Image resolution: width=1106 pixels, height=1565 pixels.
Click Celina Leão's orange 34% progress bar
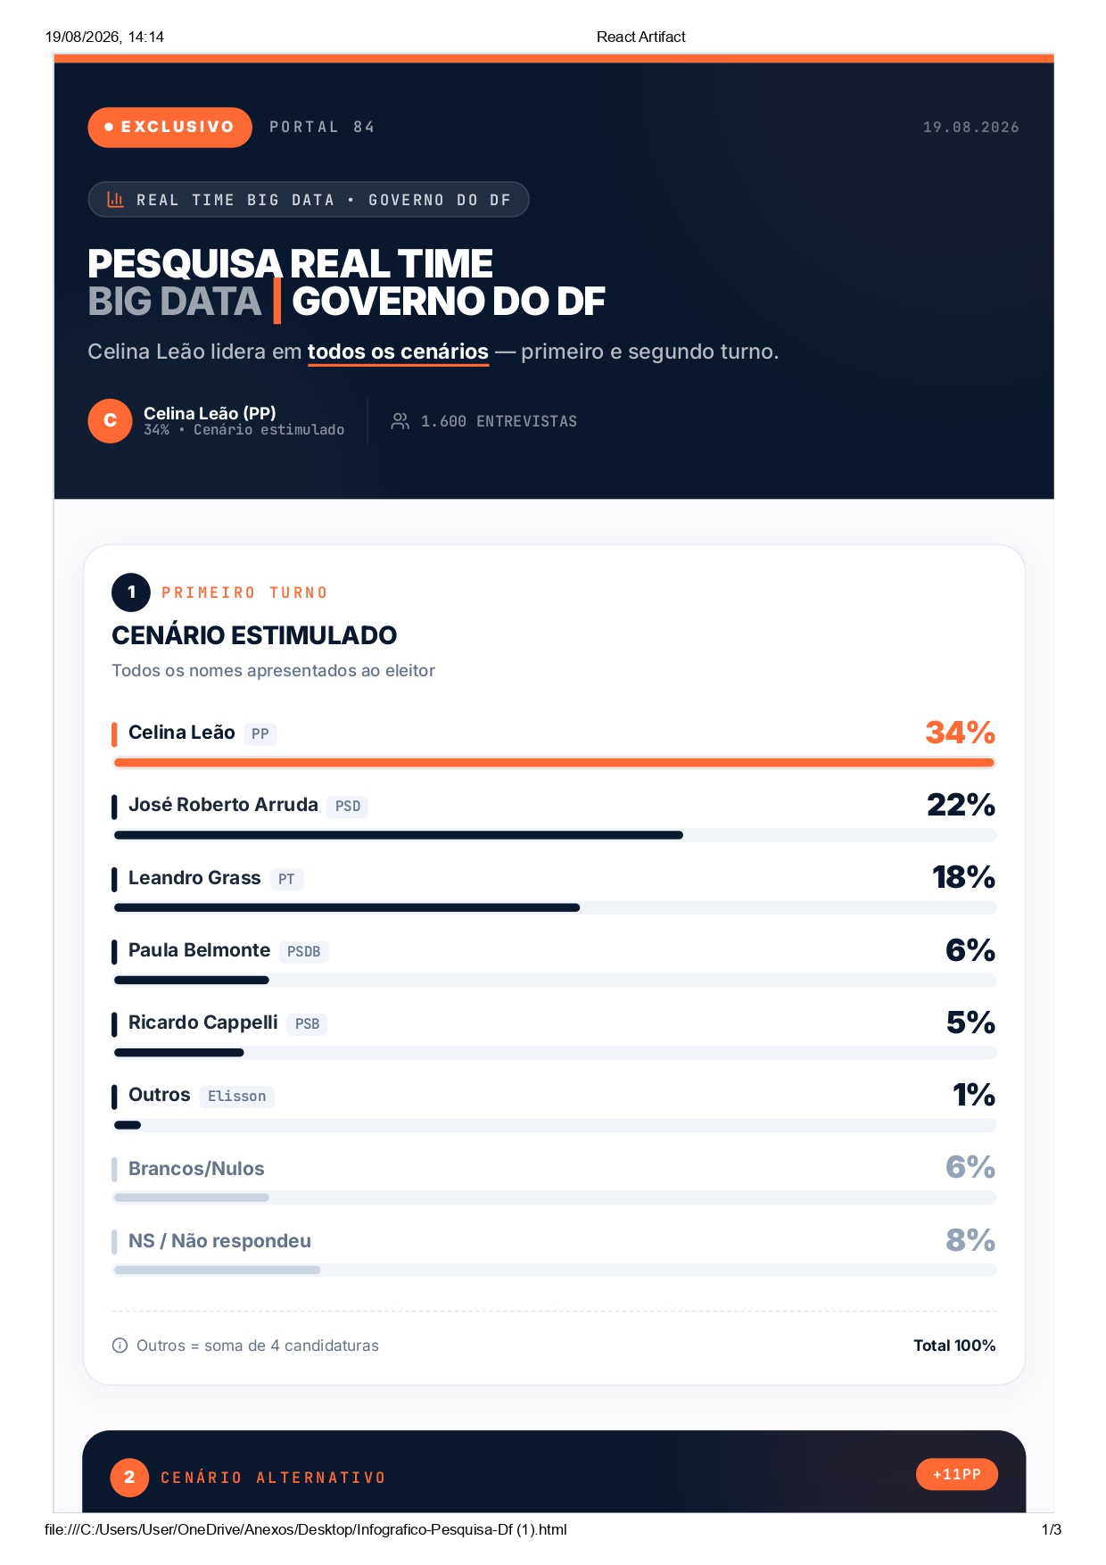pos(554,763)
